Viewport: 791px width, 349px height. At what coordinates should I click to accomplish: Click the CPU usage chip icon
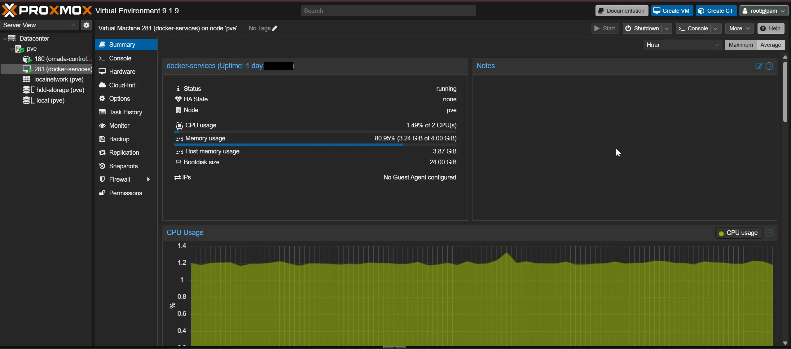[x=179, y=126]
